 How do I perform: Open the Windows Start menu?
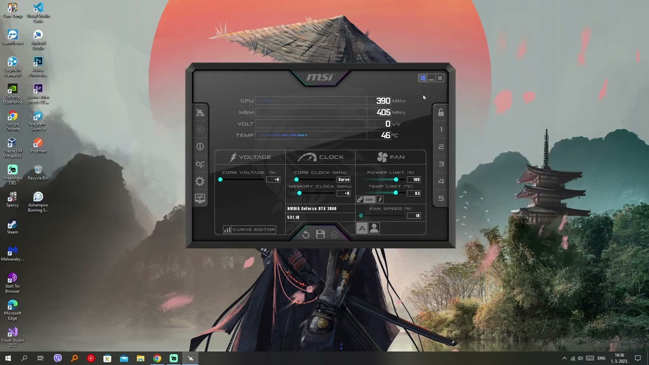8,358
